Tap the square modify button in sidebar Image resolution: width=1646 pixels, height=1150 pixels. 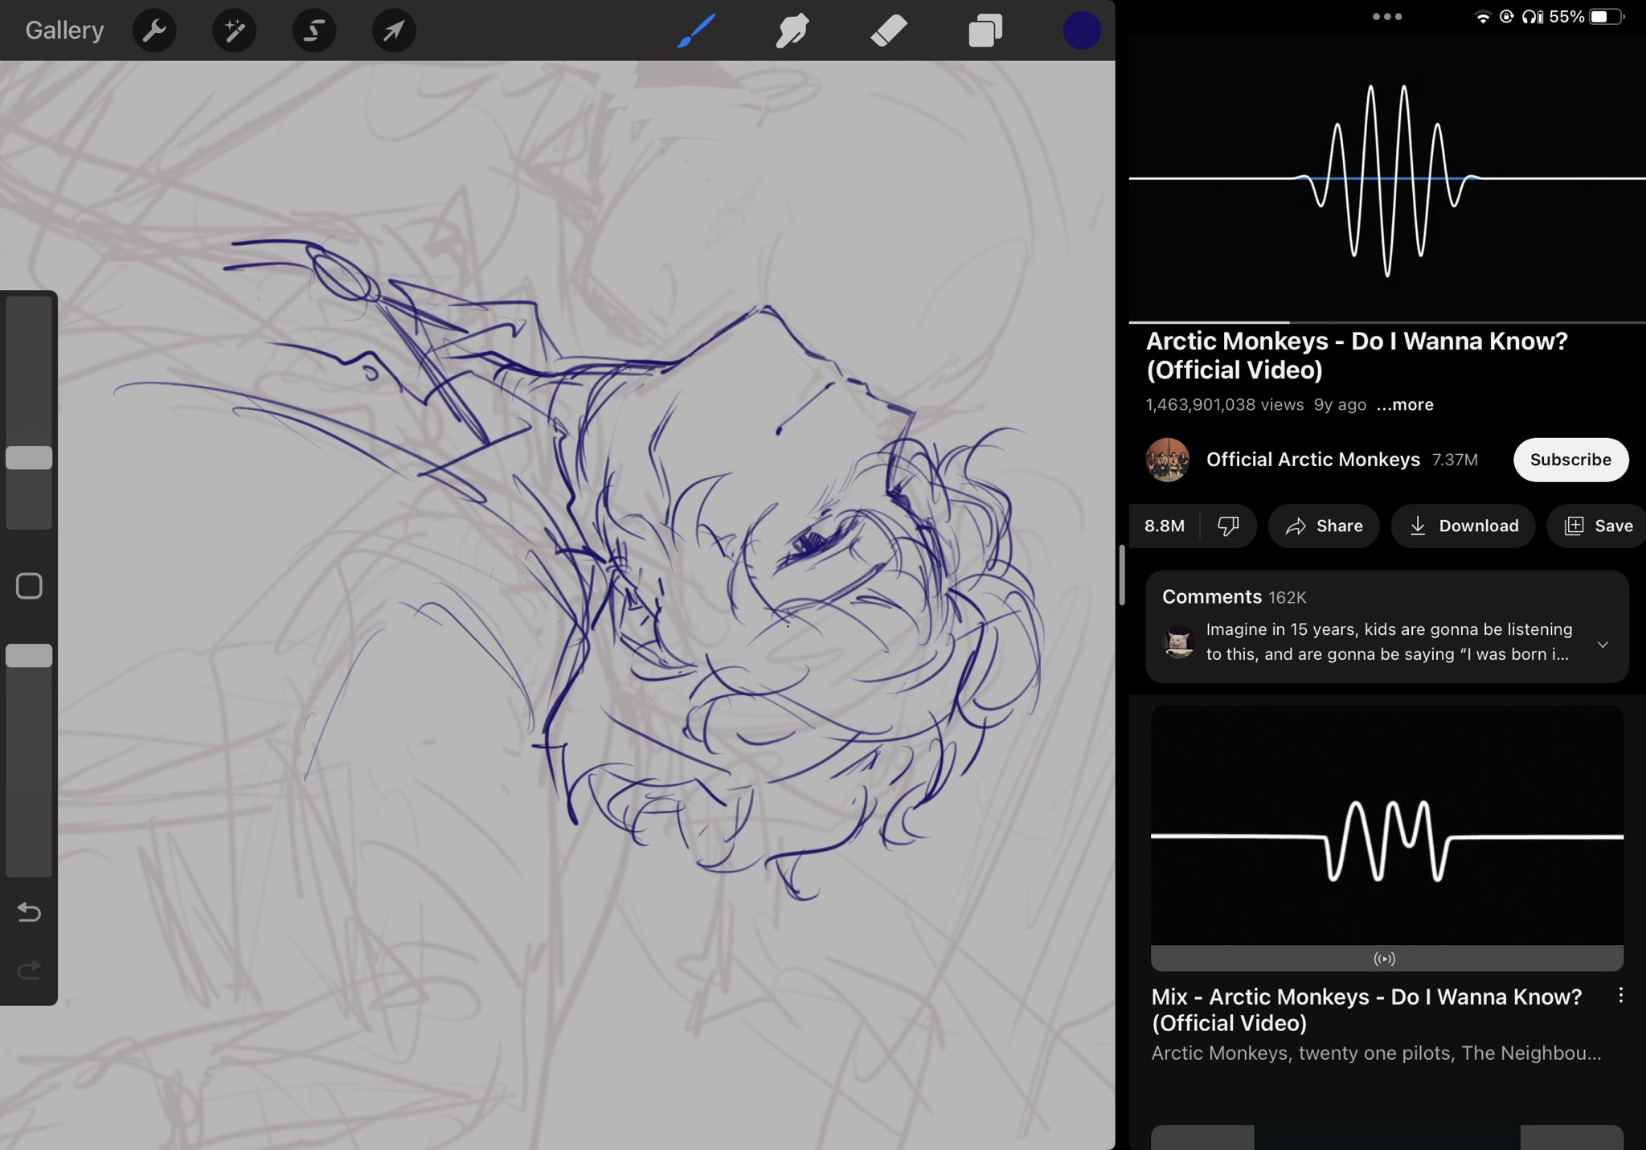[29, 586]
